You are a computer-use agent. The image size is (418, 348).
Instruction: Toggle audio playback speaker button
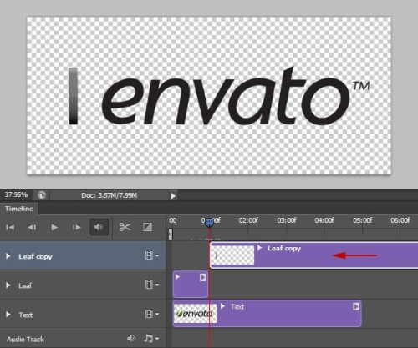tap(99, 227)
